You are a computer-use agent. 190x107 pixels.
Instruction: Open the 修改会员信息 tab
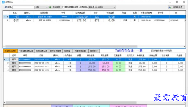[56, 51]
